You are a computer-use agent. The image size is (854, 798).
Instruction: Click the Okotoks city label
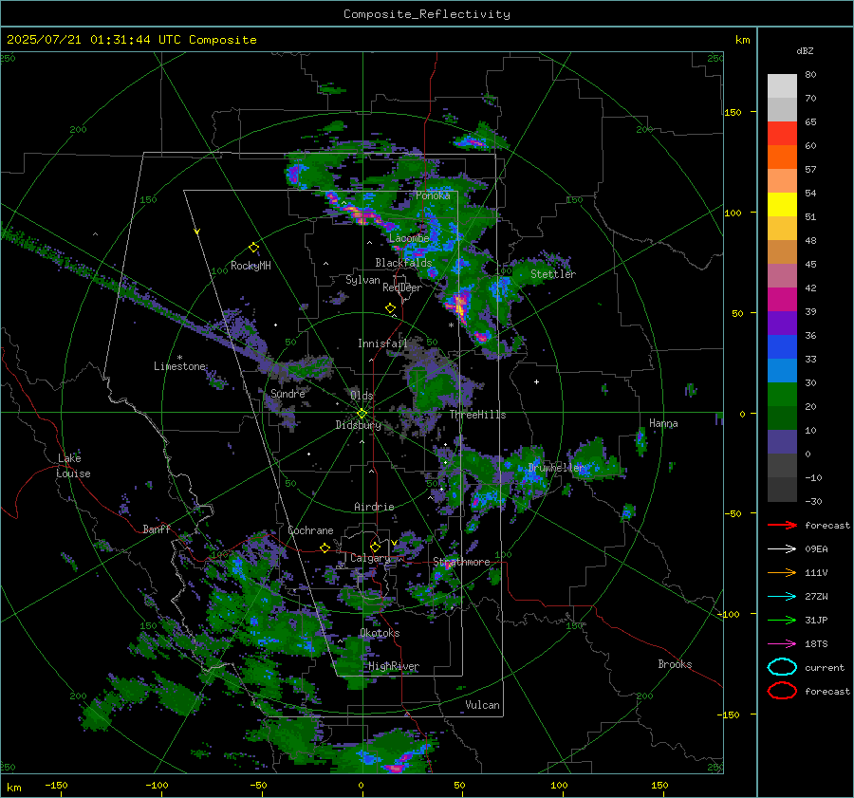point(380,633)
